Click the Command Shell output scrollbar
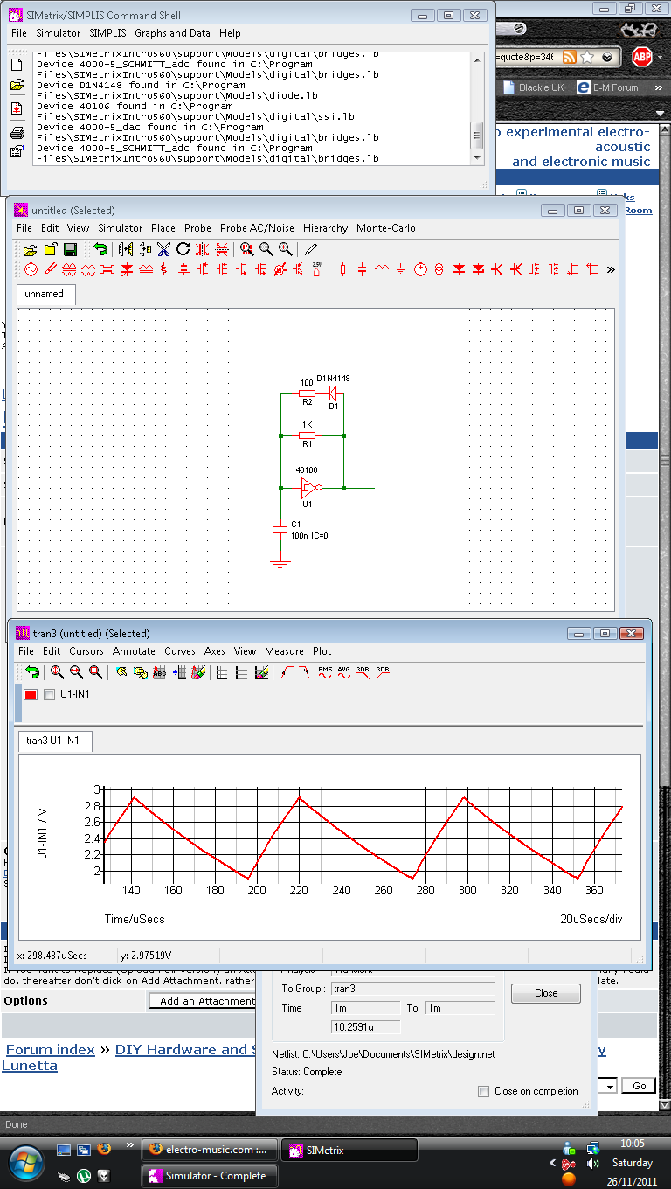The width and height of the screenshot is (671, 1189). tap(476, 135)
